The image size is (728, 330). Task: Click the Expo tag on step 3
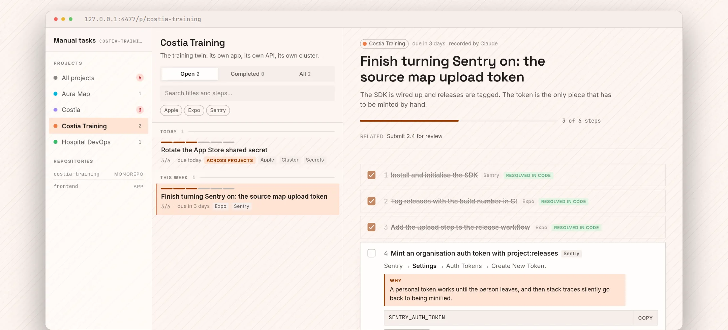[x=541, y=228]
